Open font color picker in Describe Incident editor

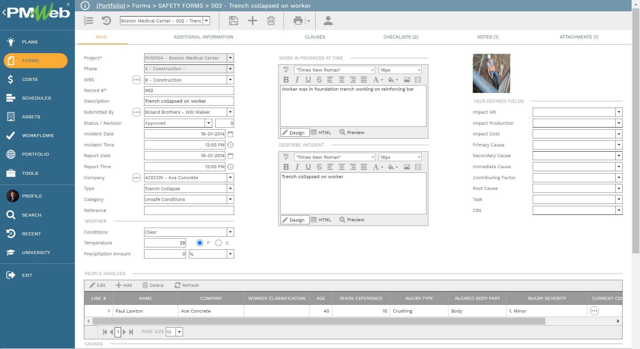pos(378,167)
